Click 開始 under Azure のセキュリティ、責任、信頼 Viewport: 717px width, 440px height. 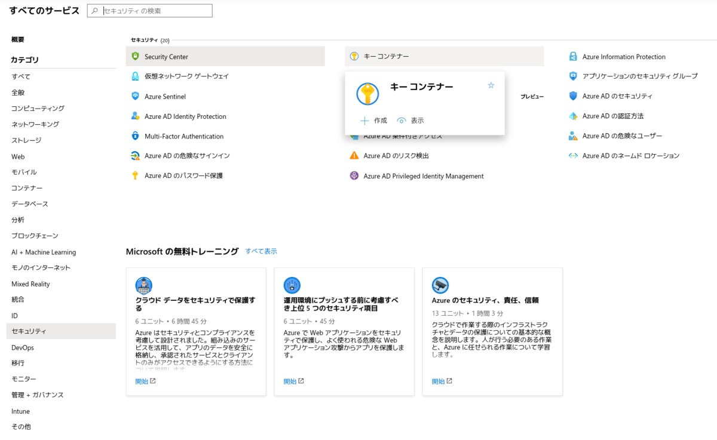click(442, 381)
